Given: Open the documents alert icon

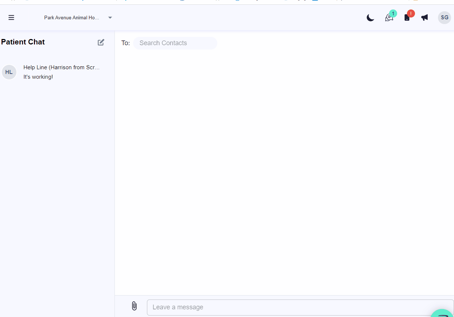Looking at the screenshot, I should (x=408, y=17).
